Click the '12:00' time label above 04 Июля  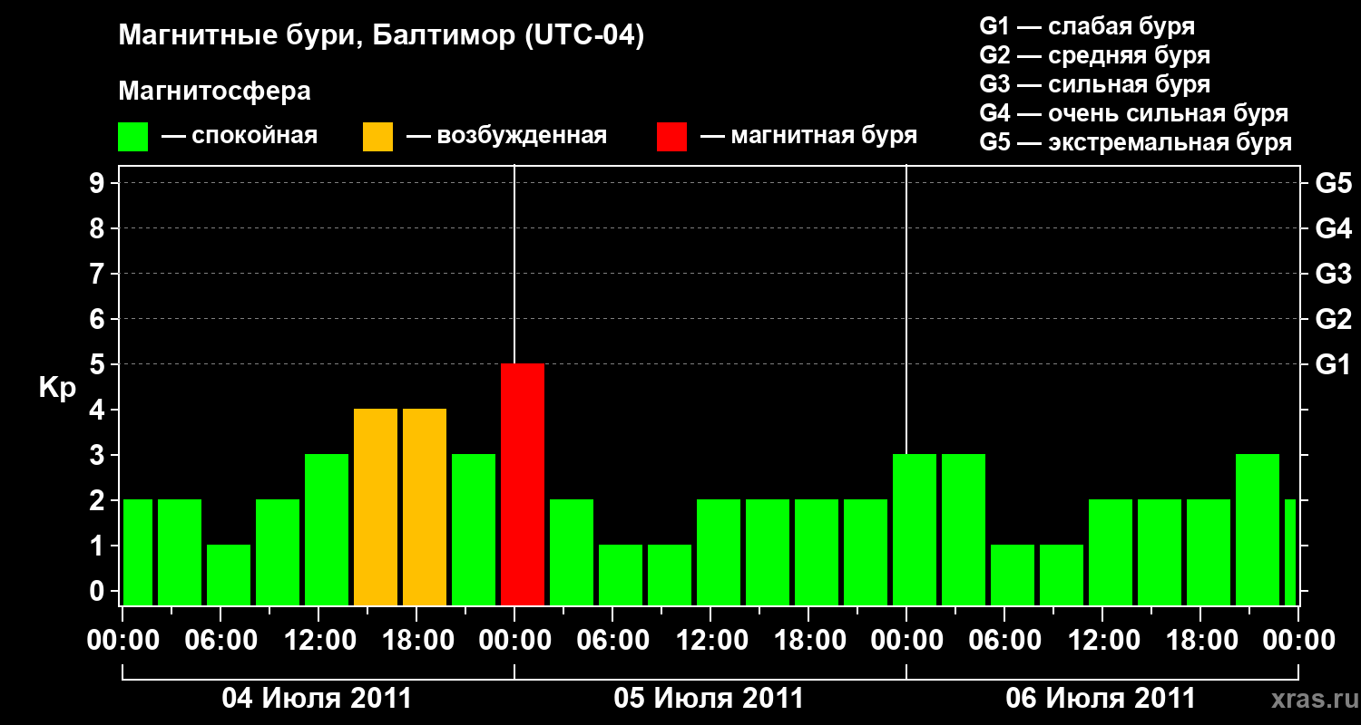coord(319,641)
